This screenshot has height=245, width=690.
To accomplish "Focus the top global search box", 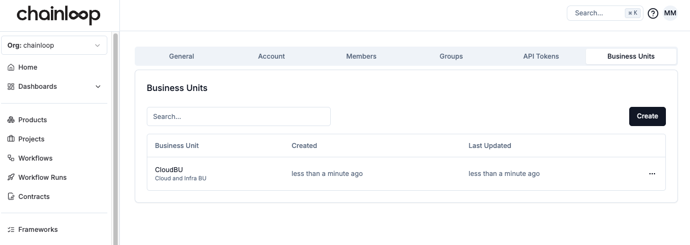I will [x=605, y=13].
